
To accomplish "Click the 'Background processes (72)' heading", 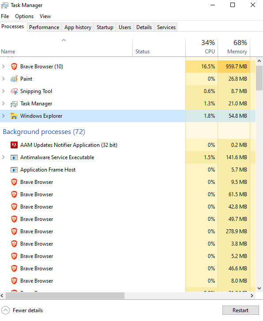I will [x=44, y=132].
